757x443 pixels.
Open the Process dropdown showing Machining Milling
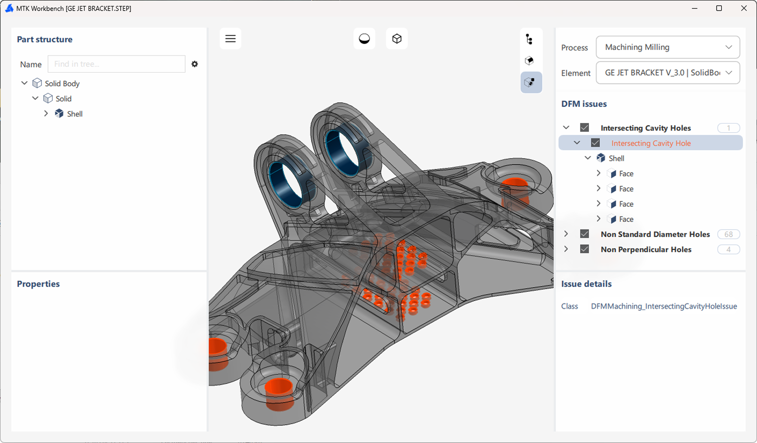point(667,47)
